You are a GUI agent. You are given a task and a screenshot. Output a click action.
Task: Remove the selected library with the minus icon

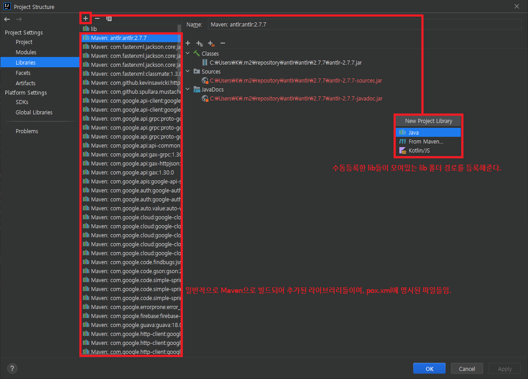point(97,18)
